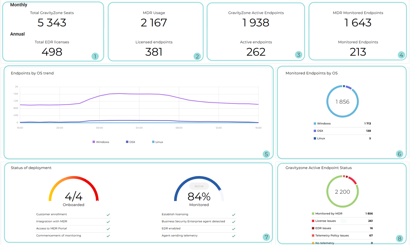413x245 pixels.
Task: Click the Active label on the Monitored gauge
Action: [x=199, y=186]
